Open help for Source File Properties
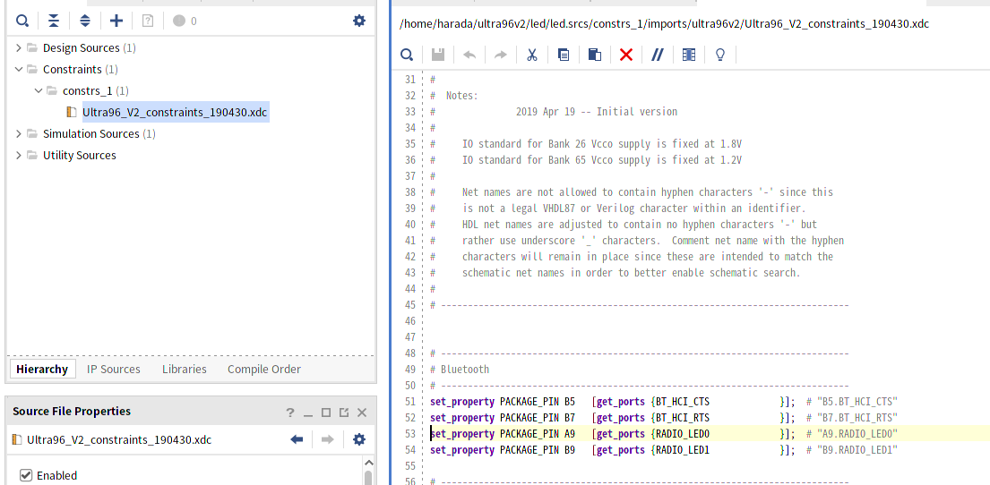The image size is (990, 485). point(289,413)
